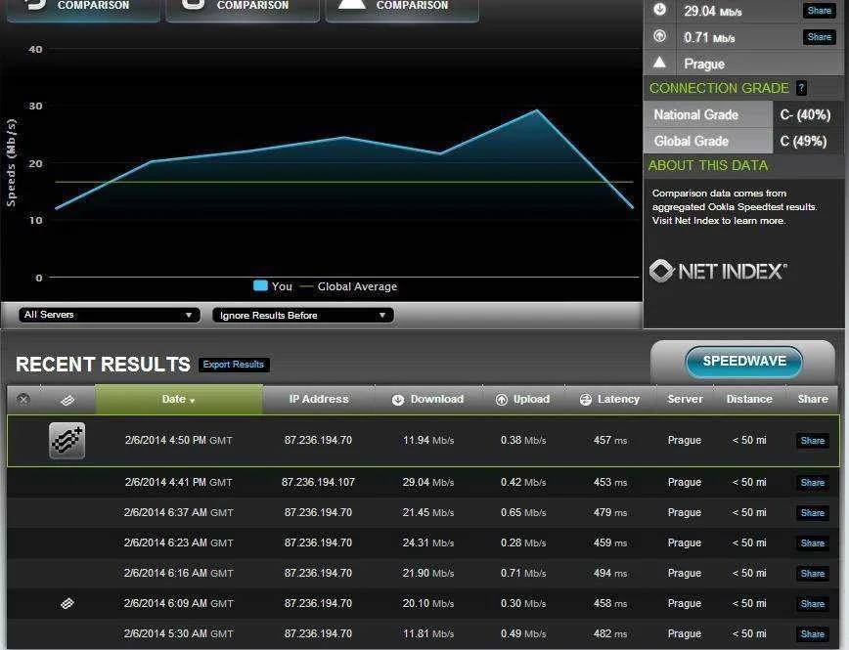Launch the SPEEDWAVE button
The height and width of the screenshot is (650, 849).
(744, 362)
